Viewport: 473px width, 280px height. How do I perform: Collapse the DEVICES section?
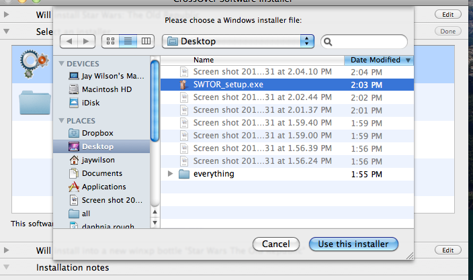[62, 64]
